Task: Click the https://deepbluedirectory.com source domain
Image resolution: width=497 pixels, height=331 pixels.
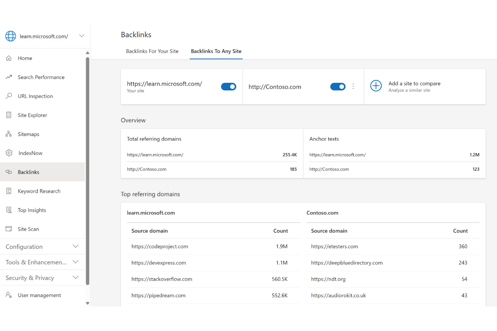Action: click(347, 263)
